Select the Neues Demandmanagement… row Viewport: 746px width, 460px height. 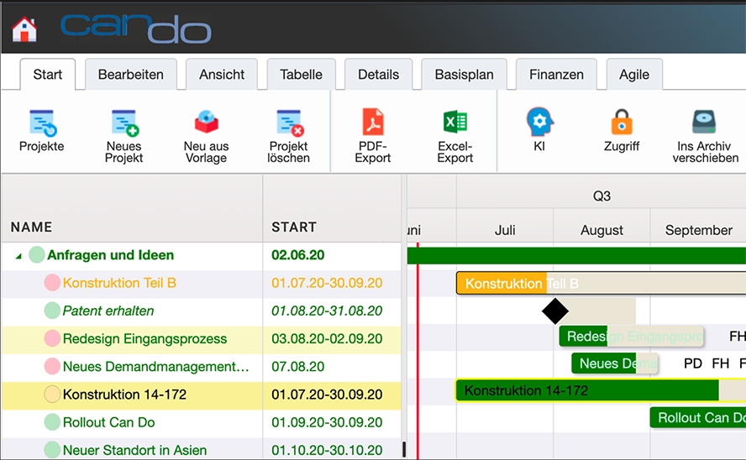[x=202, y=368]
